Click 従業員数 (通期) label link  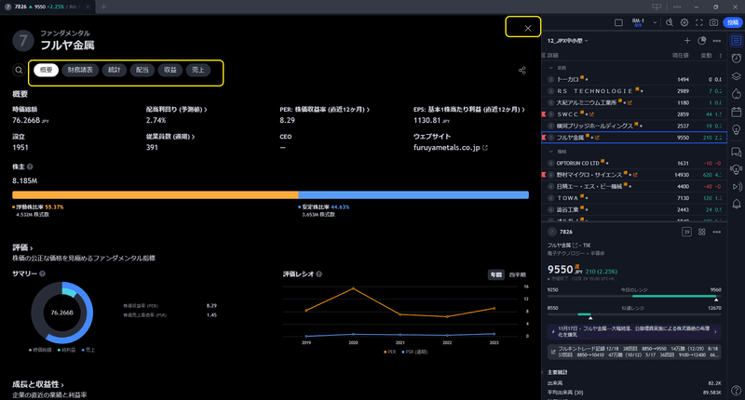(x=170, y=137)
